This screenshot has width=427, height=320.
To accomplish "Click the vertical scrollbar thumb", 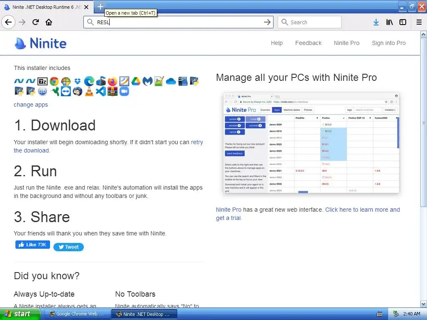I will [424, 122].
